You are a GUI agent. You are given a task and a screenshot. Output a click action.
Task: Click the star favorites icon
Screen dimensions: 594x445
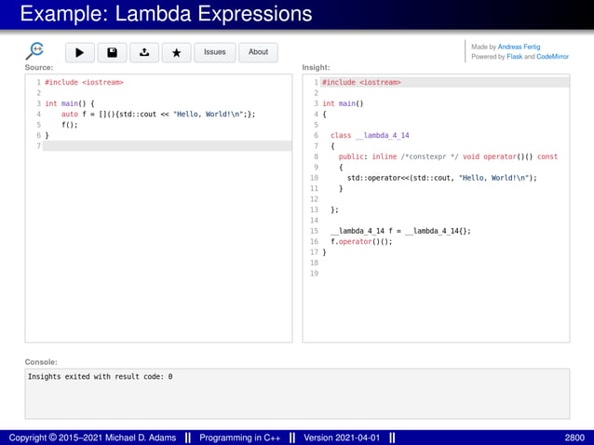[177, 53]
